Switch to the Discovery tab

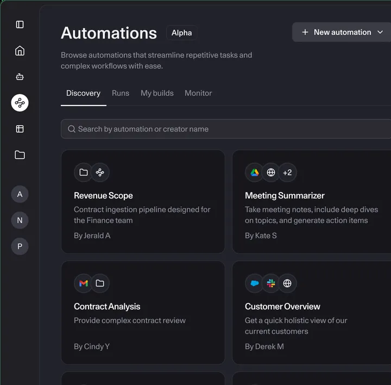tap(83, 93)
